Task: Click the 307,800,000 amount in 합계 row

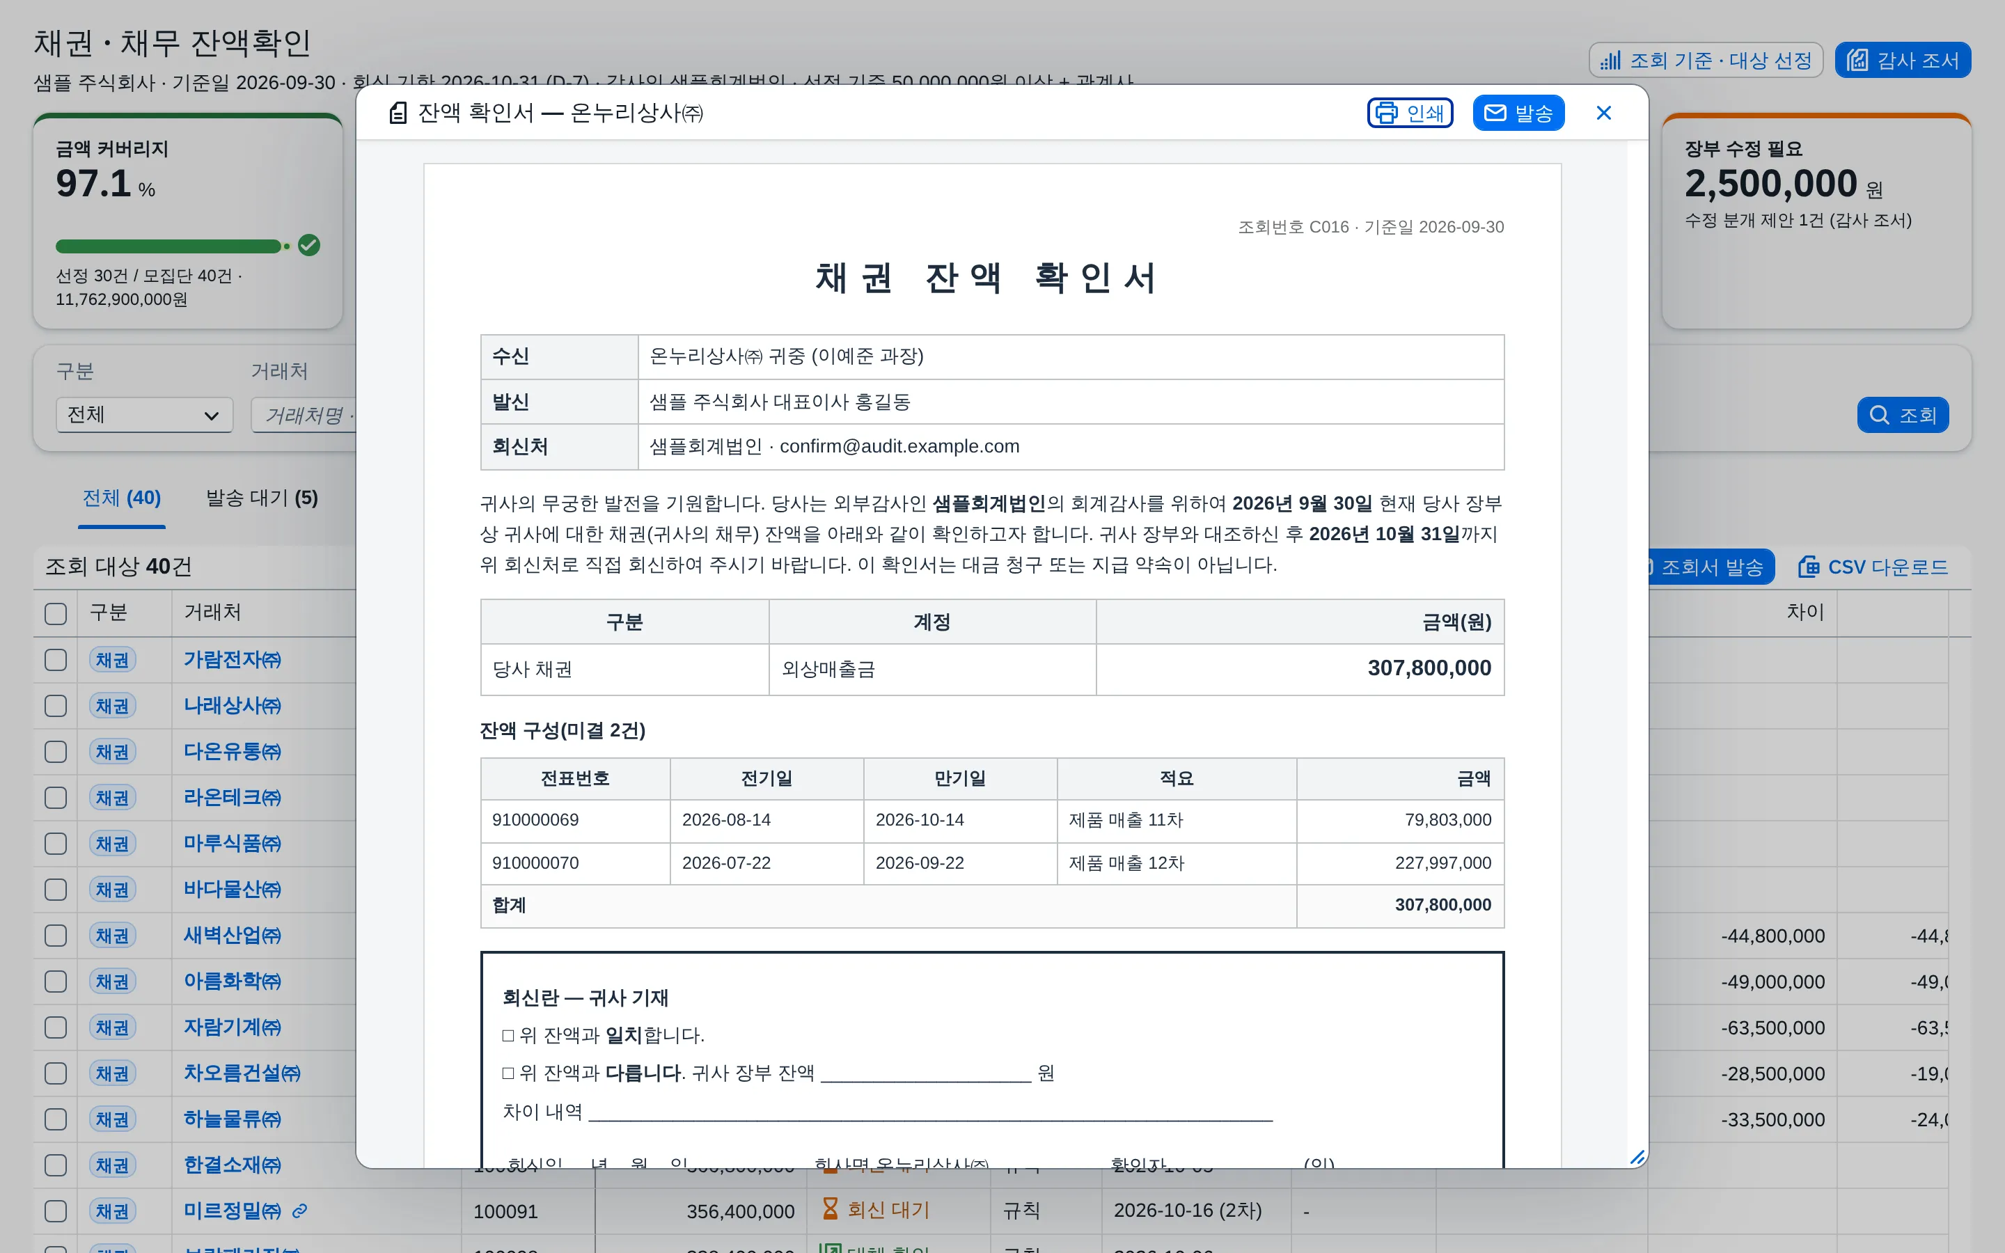Action: tap(1442, 905)
